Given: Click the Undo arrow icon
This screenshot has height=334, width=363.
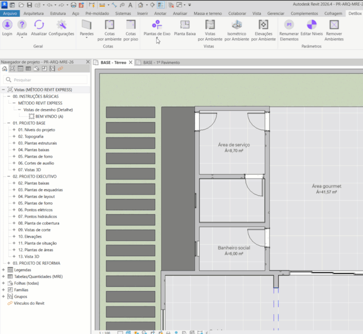Looking at the screenshot, I should pyautogui.click(x=49, y=5).
